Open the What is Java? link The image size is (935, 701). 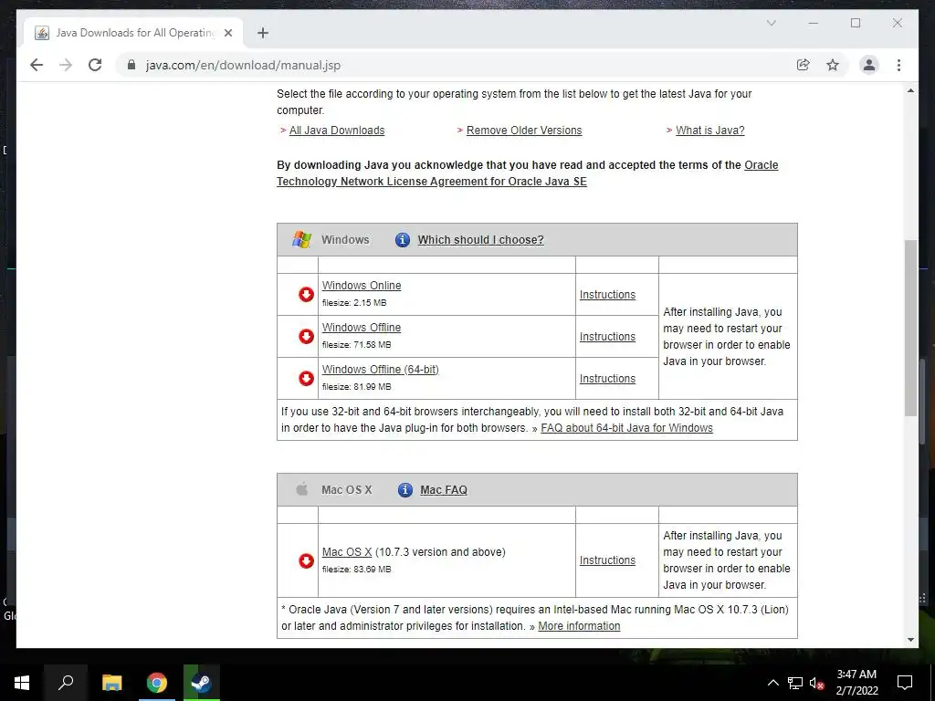710,130
